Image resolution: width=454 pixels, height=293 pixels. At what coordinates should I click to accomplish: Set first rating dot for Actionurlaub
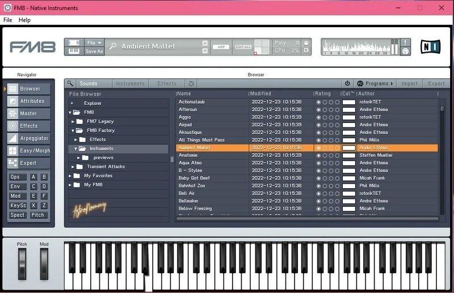(x=318, y=102)
